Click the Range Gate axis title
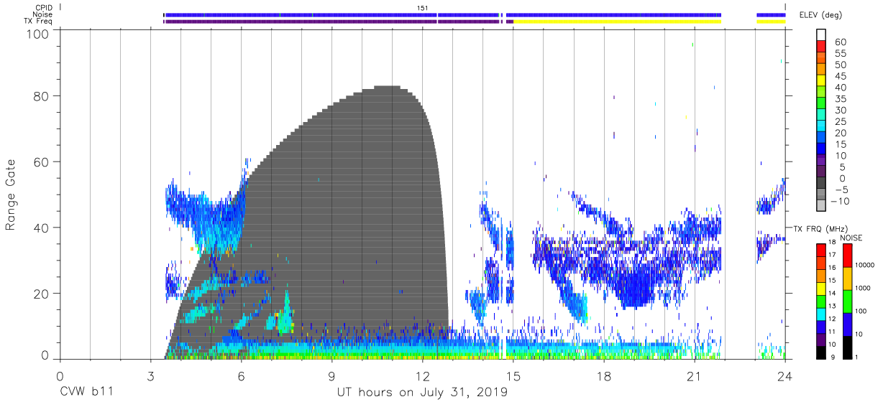This screenshot has height=407, width=883. tap(12, 195)
